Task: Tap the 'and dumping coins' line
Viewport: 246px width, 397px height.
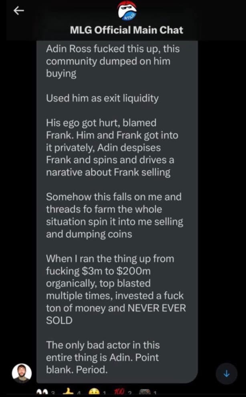Action: (x=89, y=234)
